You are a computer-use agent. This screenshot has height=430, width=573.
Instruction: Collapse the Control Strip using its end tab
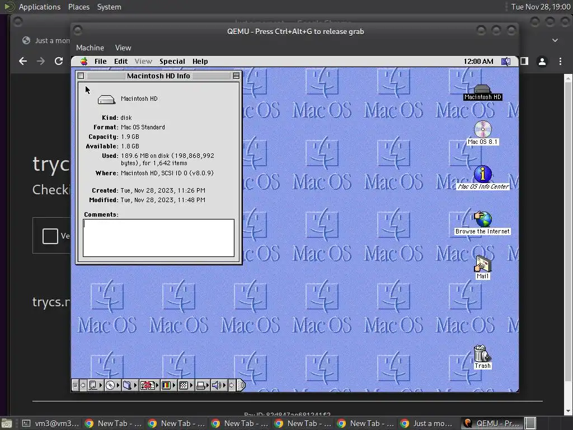pyautogui.click(x=241, y=385)
